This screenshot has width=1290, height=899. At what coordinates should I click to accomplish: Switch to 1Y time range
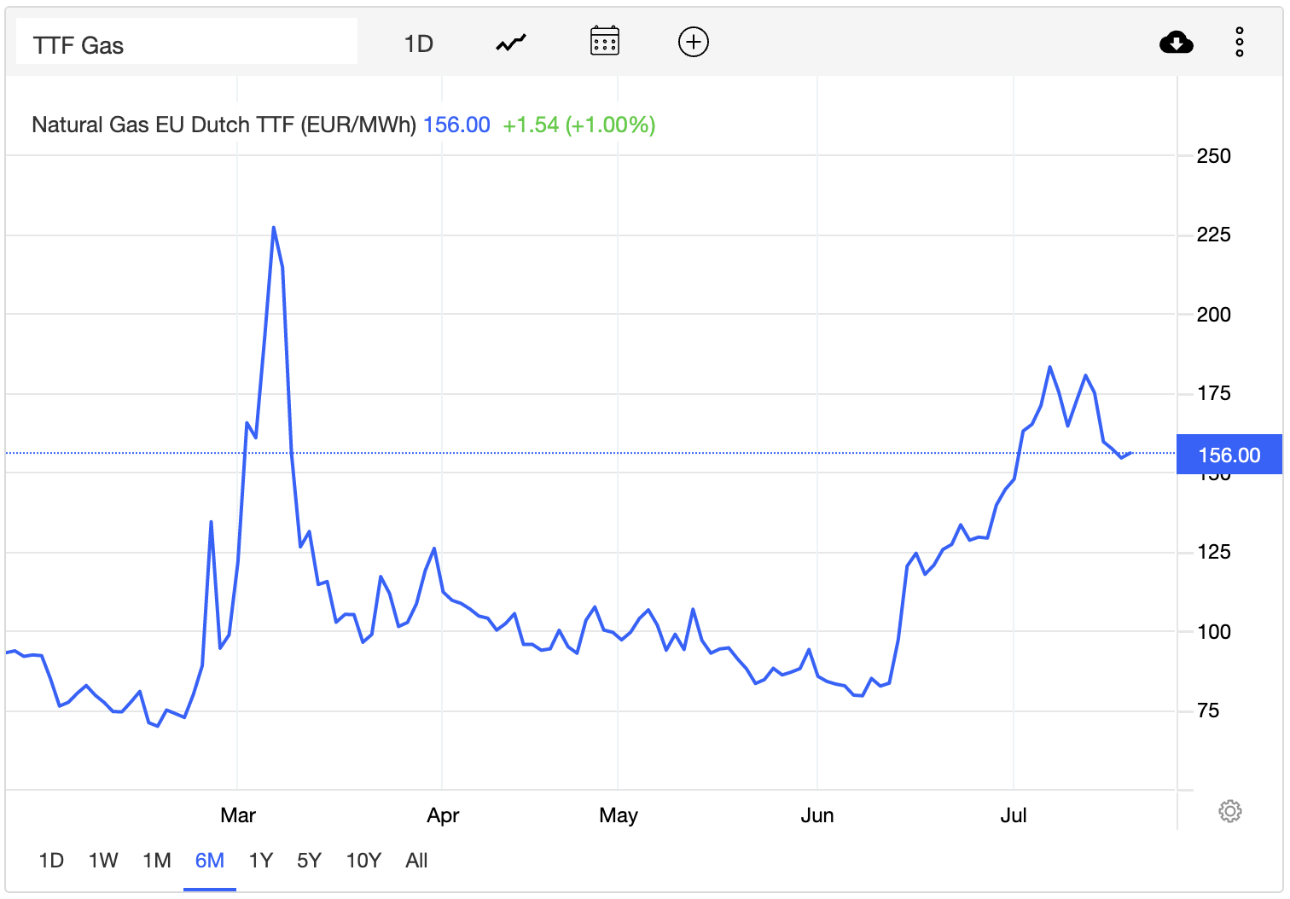(x=260, y=861)
